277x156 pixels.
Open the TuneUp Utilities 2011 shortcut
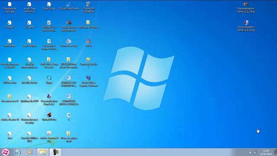coord(29,137)
